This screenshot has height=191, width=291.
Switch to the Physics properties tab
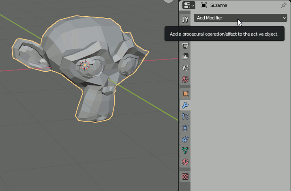pyautogui.click(x=185, y=128)
